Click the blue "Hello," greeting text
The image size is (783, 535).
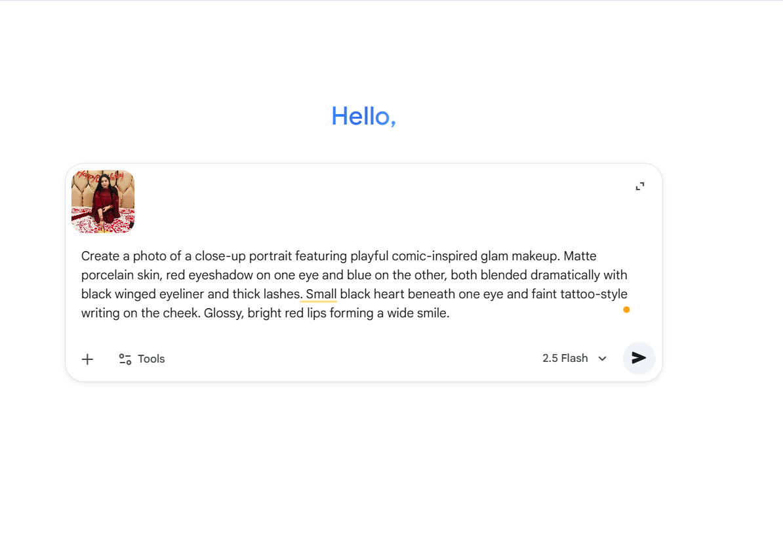363,116
